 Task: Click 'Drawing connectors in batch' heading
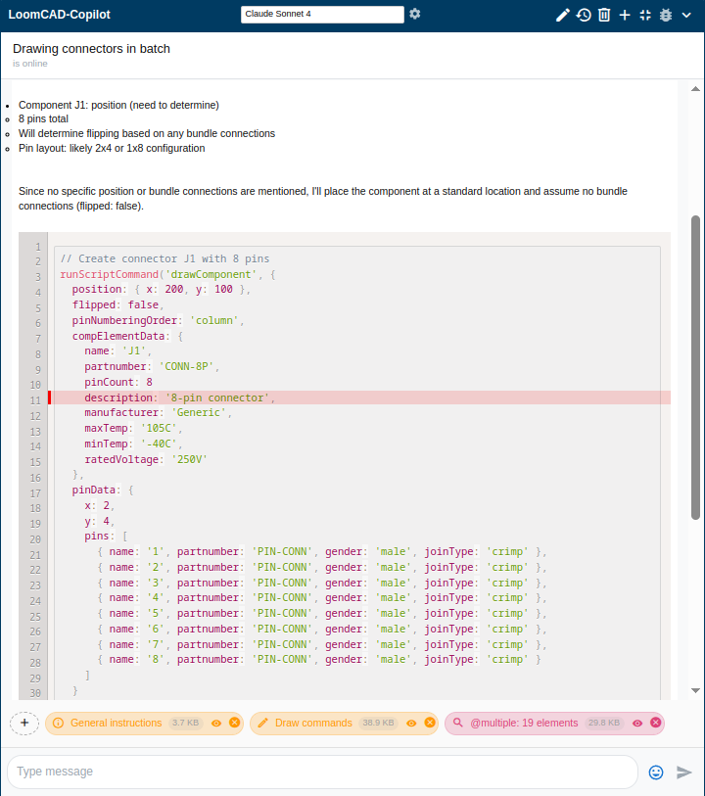(91, 49)
